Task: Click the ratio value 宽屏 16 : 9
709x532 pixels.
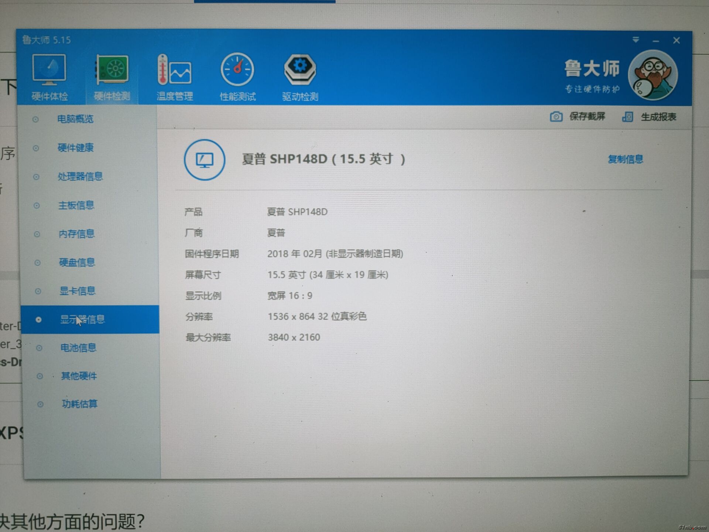Action: 290,296
